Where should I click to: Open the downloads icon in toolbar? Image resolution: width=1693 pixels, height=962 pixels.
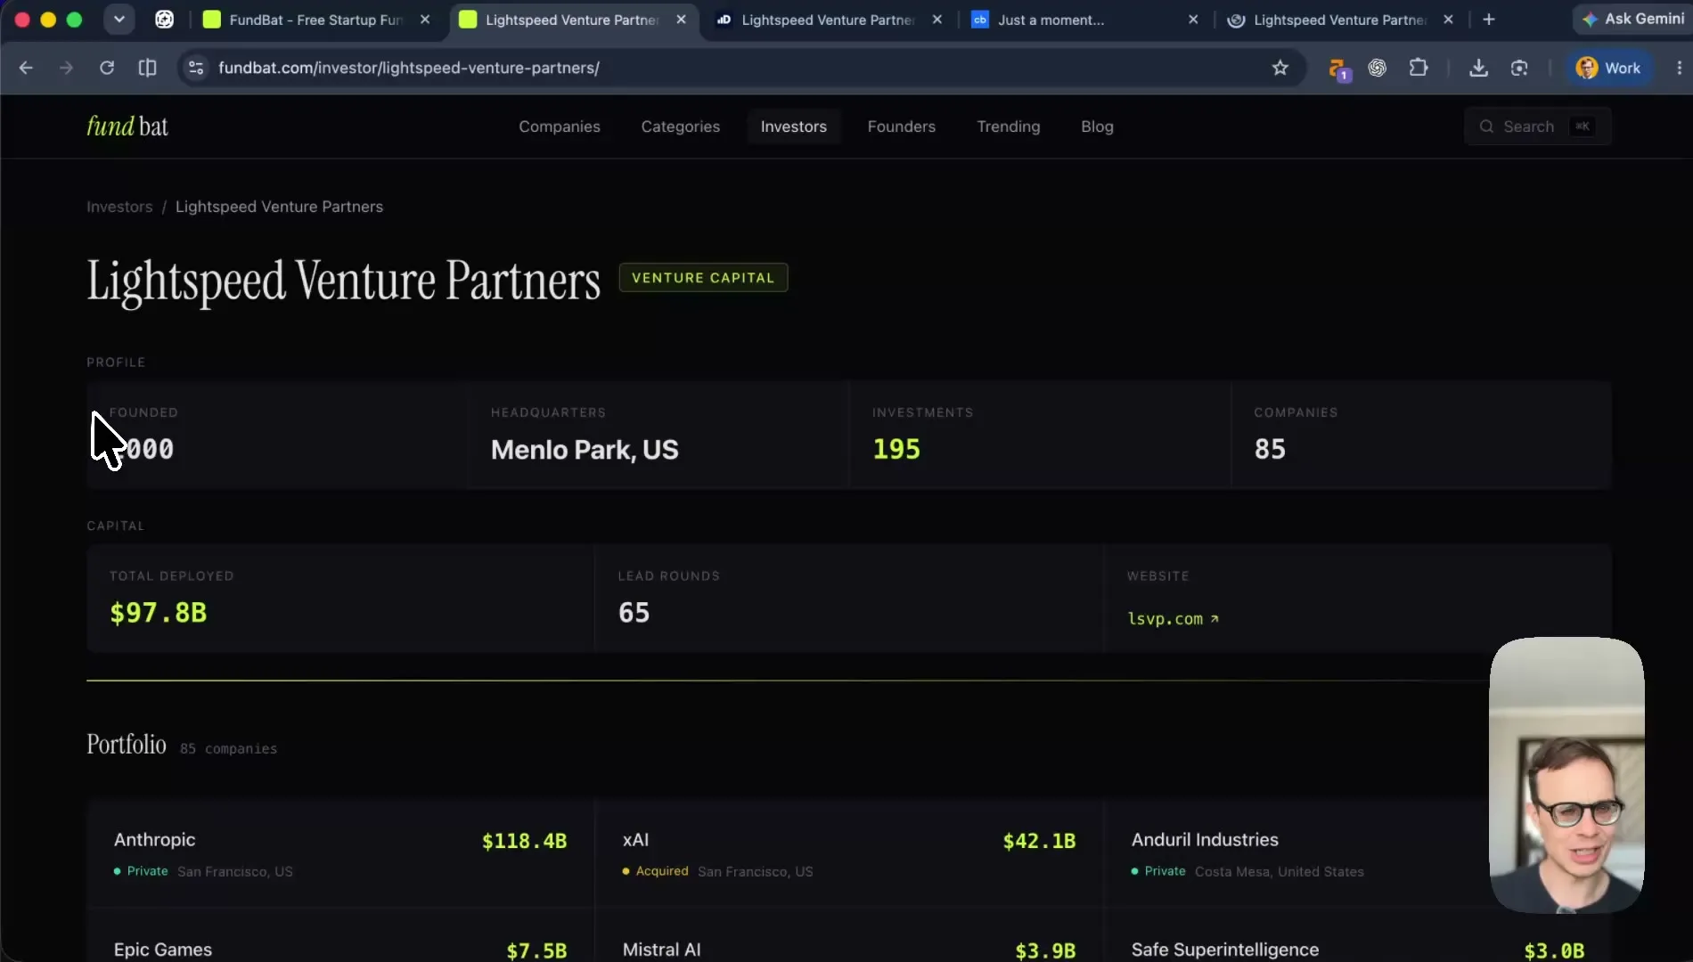[x=1478, y=68]
